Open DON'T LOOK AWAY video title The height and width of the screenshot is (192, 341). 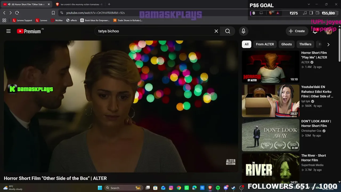coord(316,123)
